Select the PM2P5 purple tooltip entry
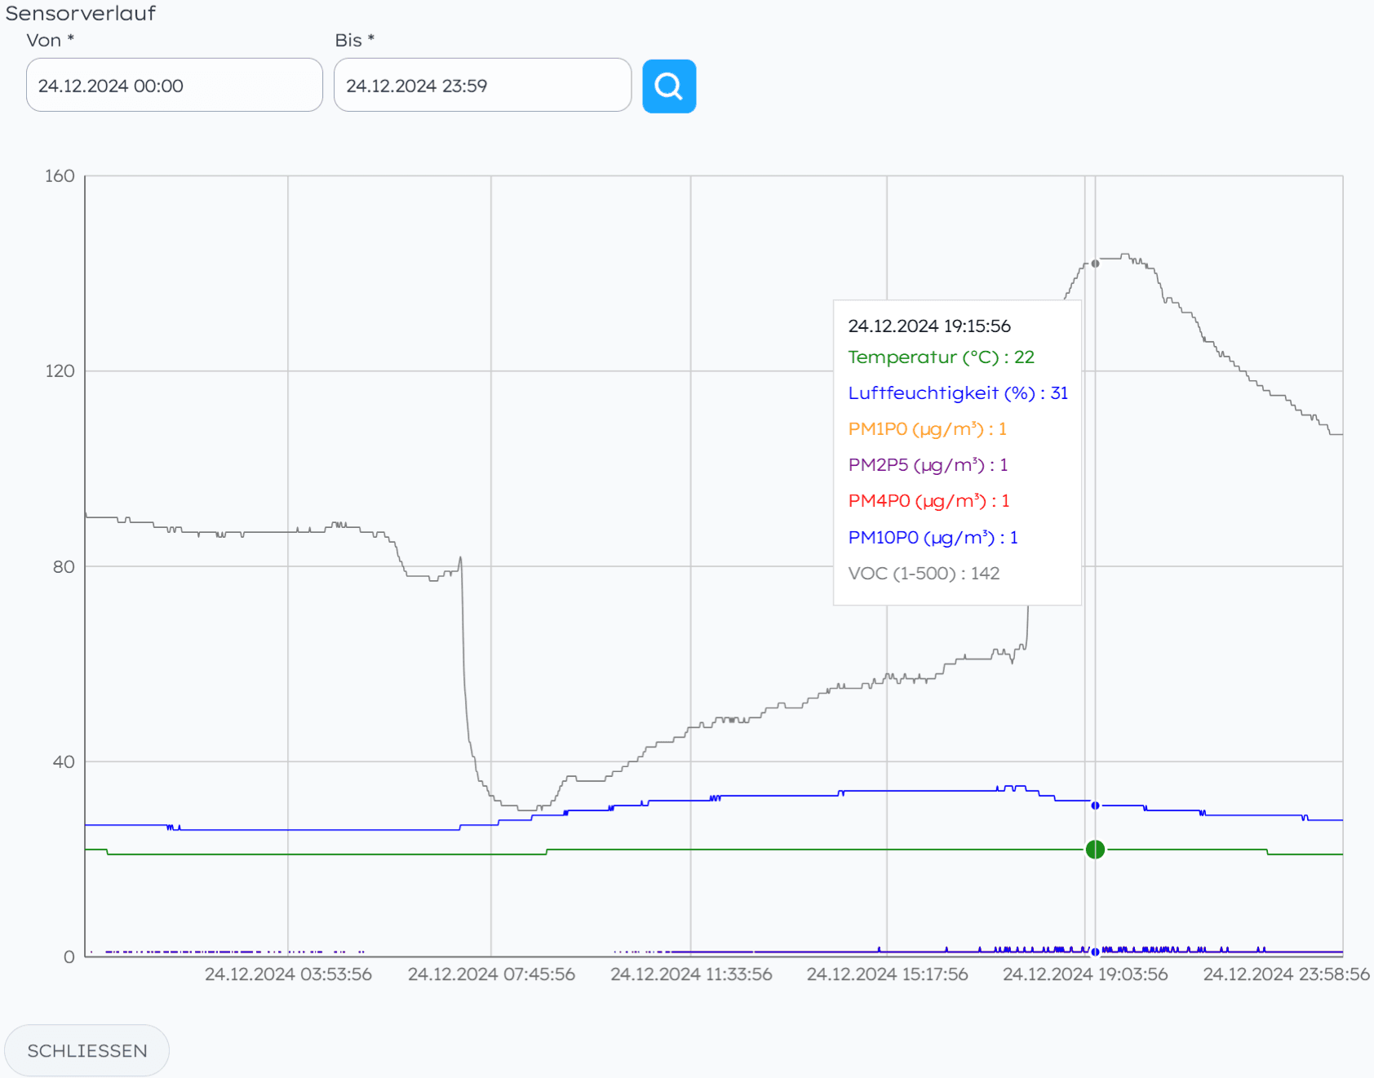1374x1078 pixels. click(928, 465)
